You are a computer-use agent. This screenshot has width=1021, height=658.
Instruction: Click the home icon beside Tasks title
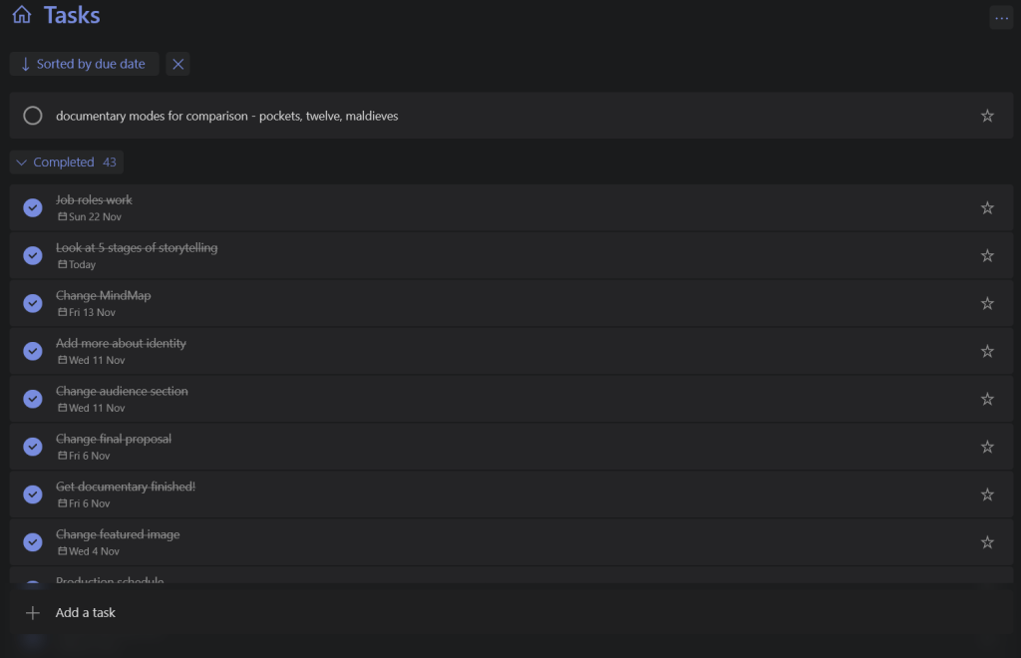pos(22,16)
